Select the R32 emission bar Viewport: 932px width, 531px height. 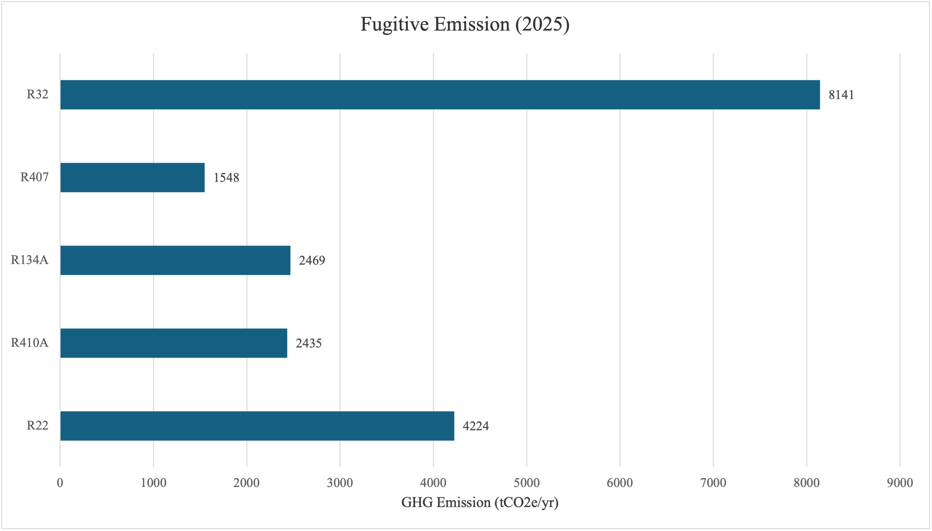[x=440, y=95]
